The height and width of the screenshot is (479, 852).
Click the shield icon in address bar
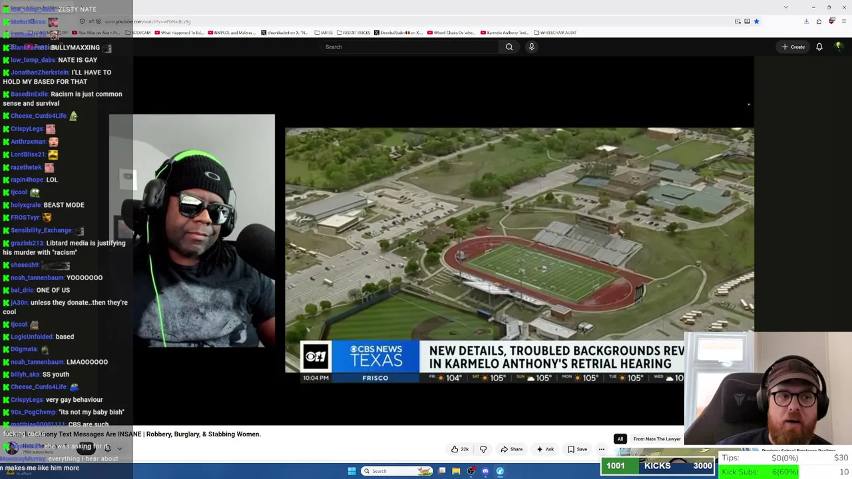pos(83,21)
